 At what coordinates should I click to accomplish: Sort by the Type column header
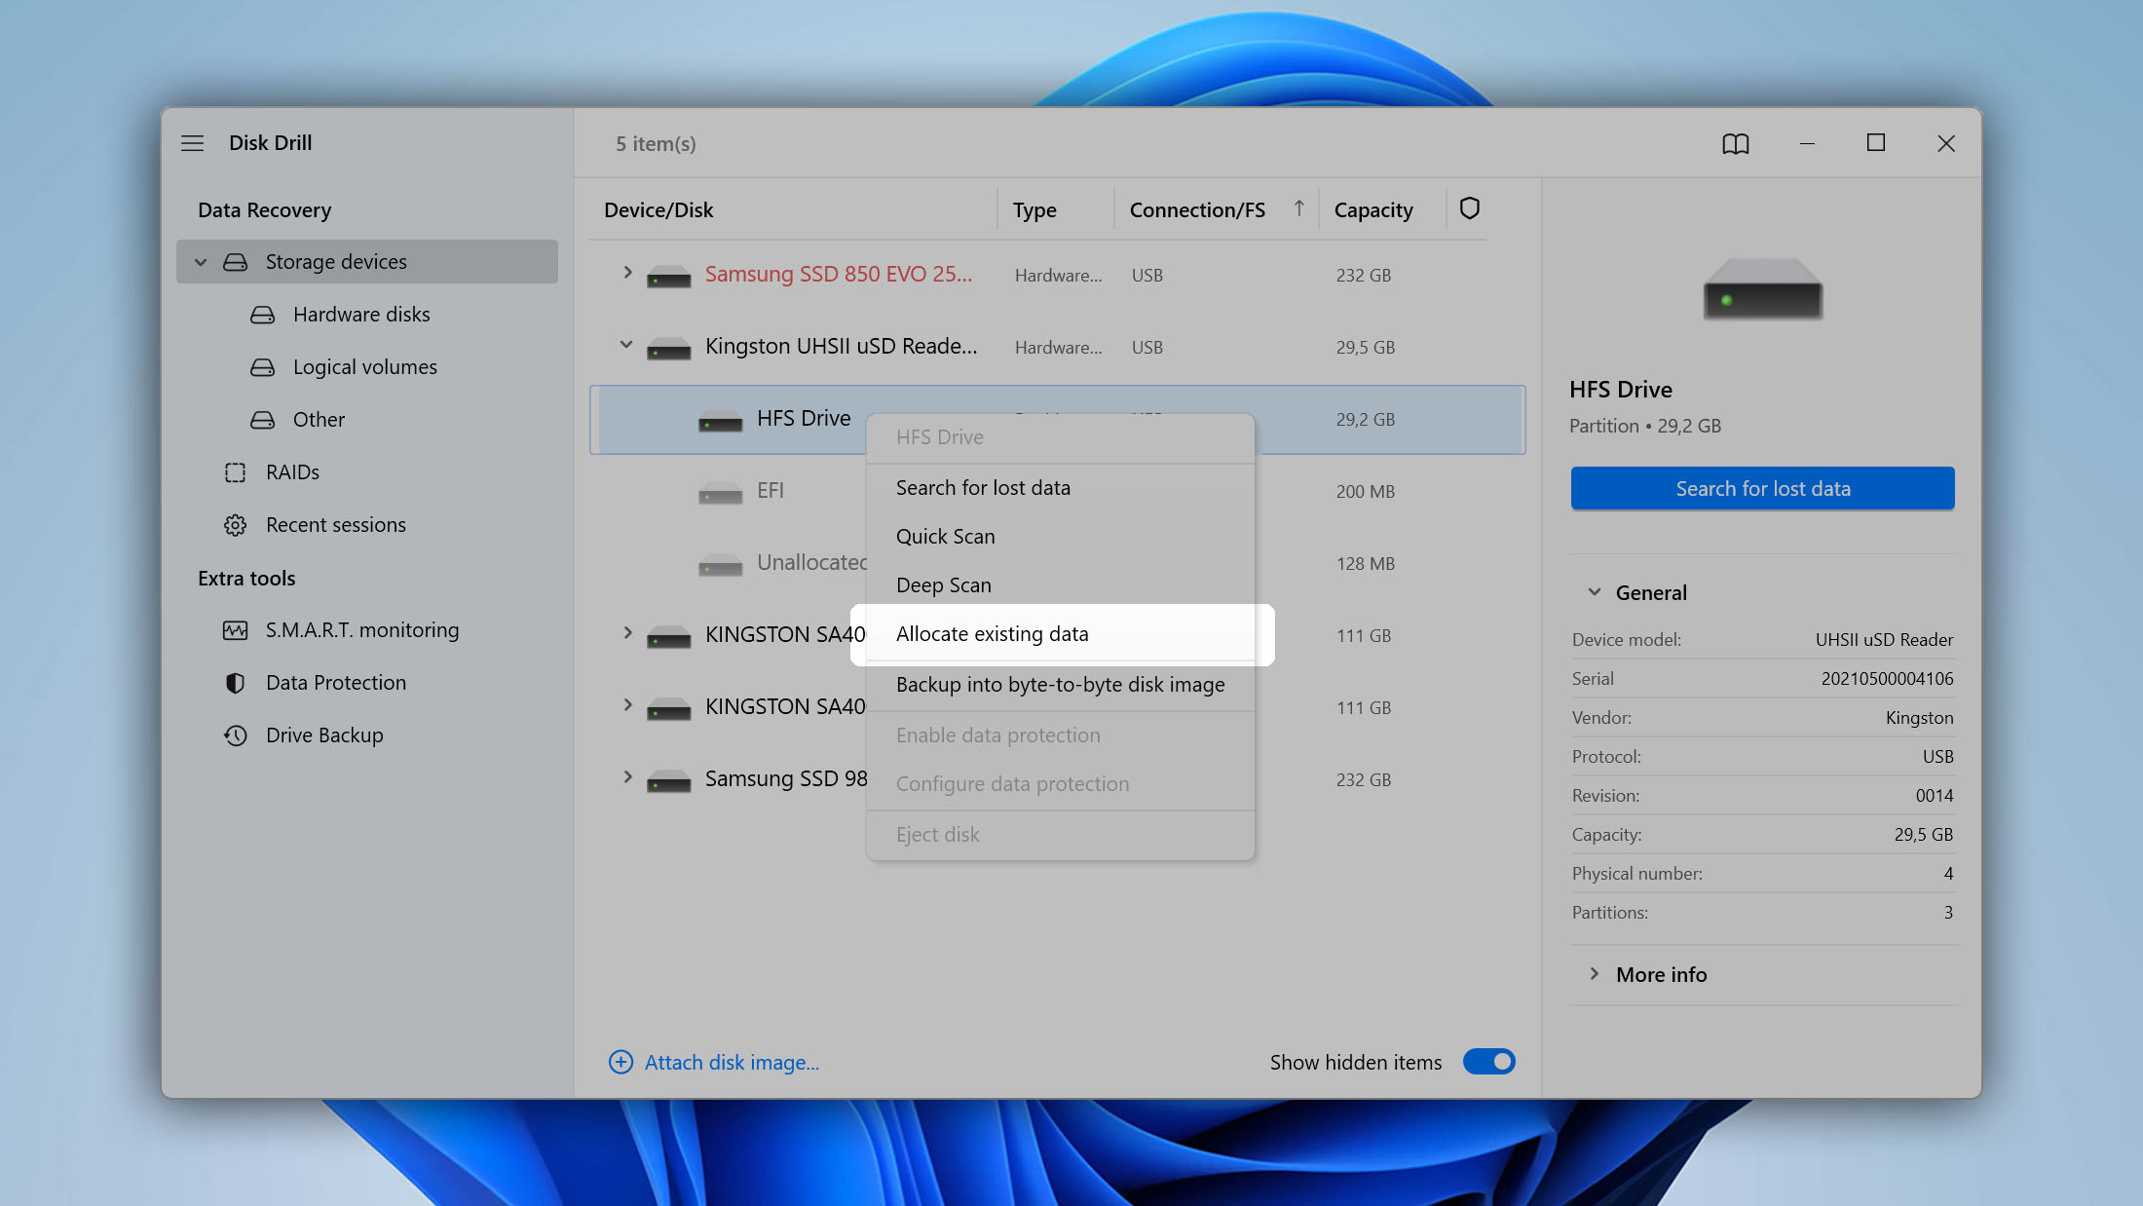(1034, 210)
